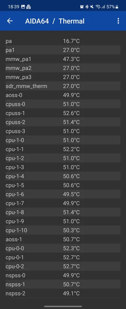Open the three-dot overflow menu

coord(118,21)
